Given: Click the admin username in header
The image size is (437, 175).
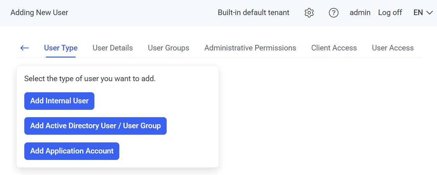Looking at the screenshot, I should point(360,13).
